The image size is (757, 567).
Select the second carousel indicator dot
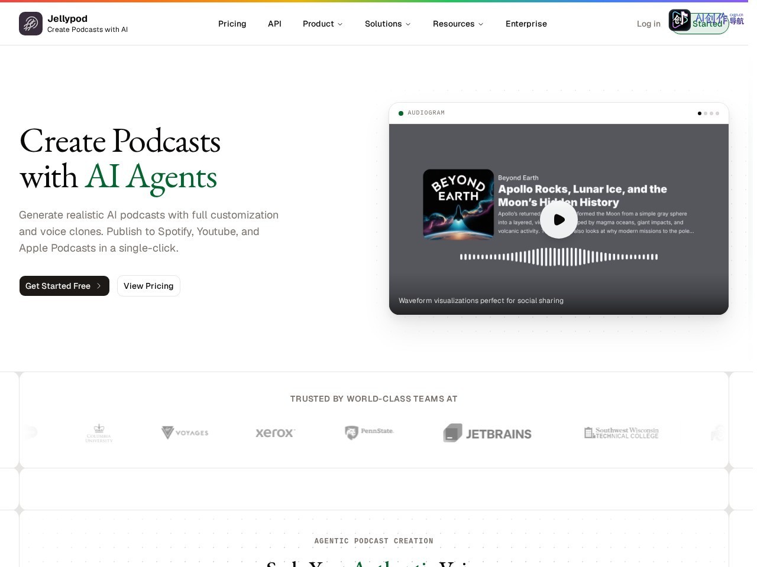pos(706,113)
